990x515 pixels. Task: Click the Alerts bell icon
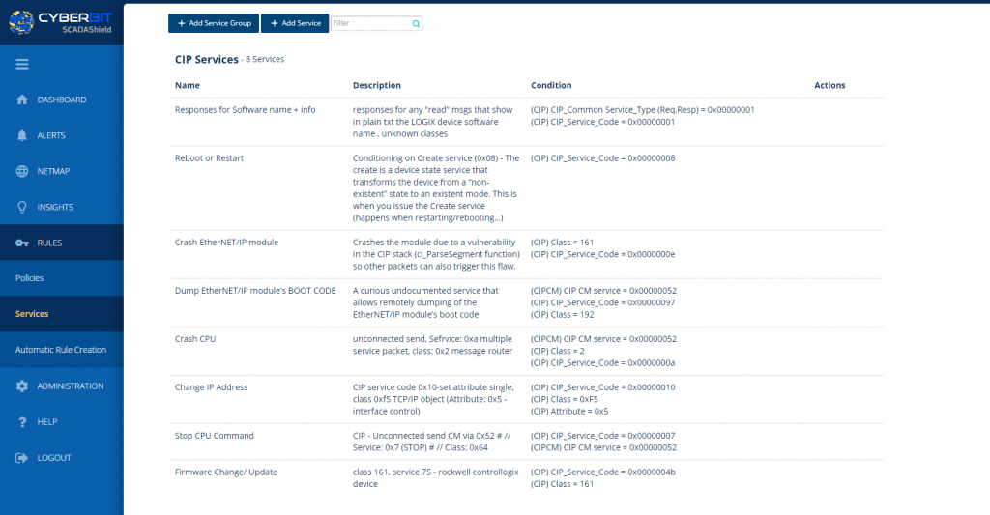(22, 135)
